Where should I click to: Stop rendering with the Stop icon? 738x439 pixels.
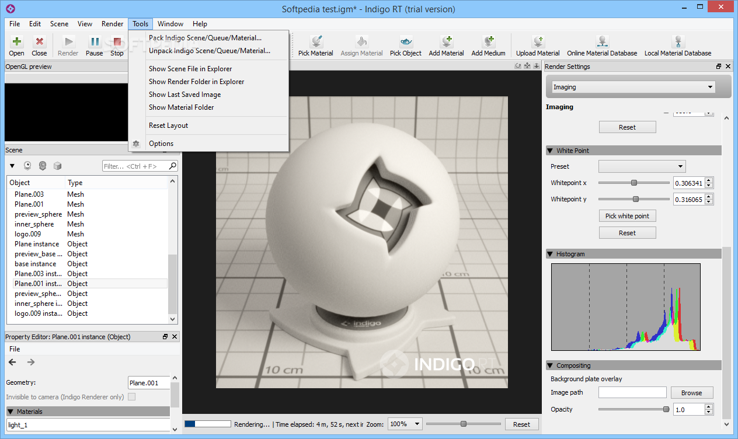point(117,42)
